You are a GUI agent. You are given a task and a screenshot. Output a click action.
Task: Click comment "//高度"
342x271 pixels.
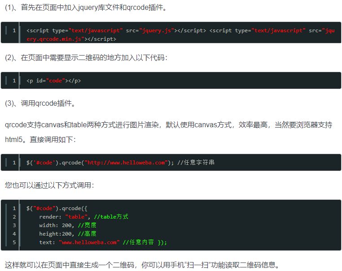(x=87, y=233)
